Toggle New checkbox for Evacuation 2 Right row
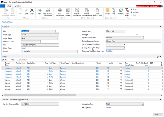This screenshot has height=118, width=164. click(x=121, y=77)
